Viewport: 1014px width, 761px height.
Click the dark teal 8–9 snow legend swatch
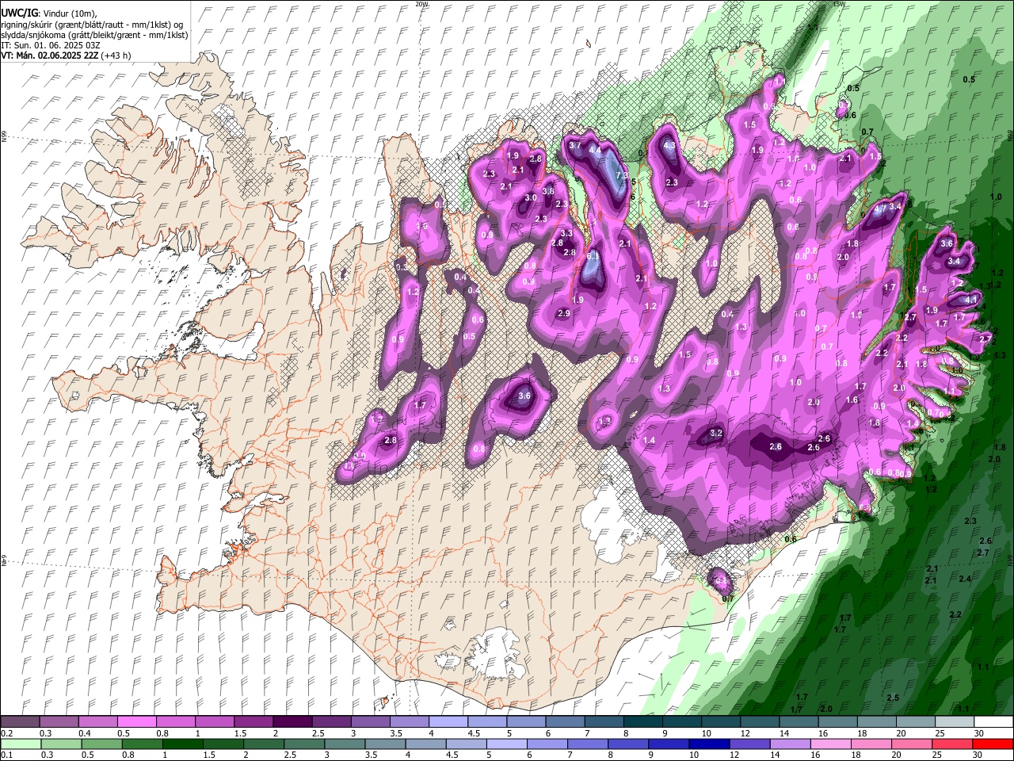[x=642, y=722]
